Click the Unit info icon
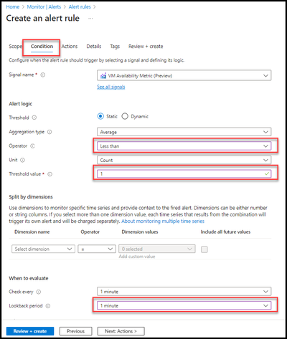Viewport: 287px width, 339px height. coord(22,160)
